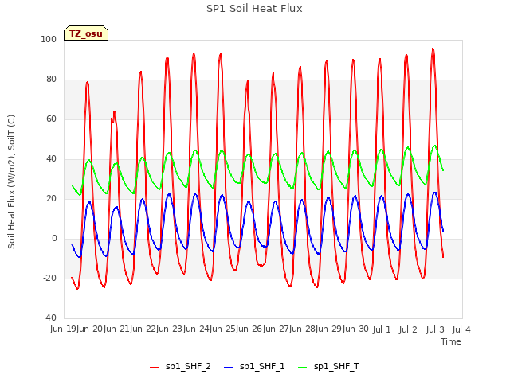This screenshot has height=382, width=510.
Task: Click the x-axis date label Jun 25
Action: [224, 329]
